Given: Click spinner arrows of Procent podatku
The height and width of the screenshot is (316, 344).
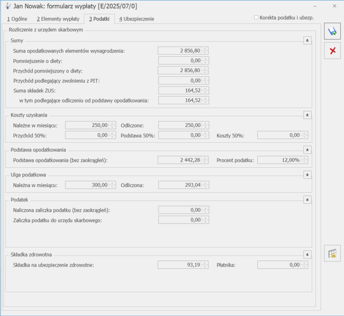Looking at the screenshot, I should tap(304, 160).
